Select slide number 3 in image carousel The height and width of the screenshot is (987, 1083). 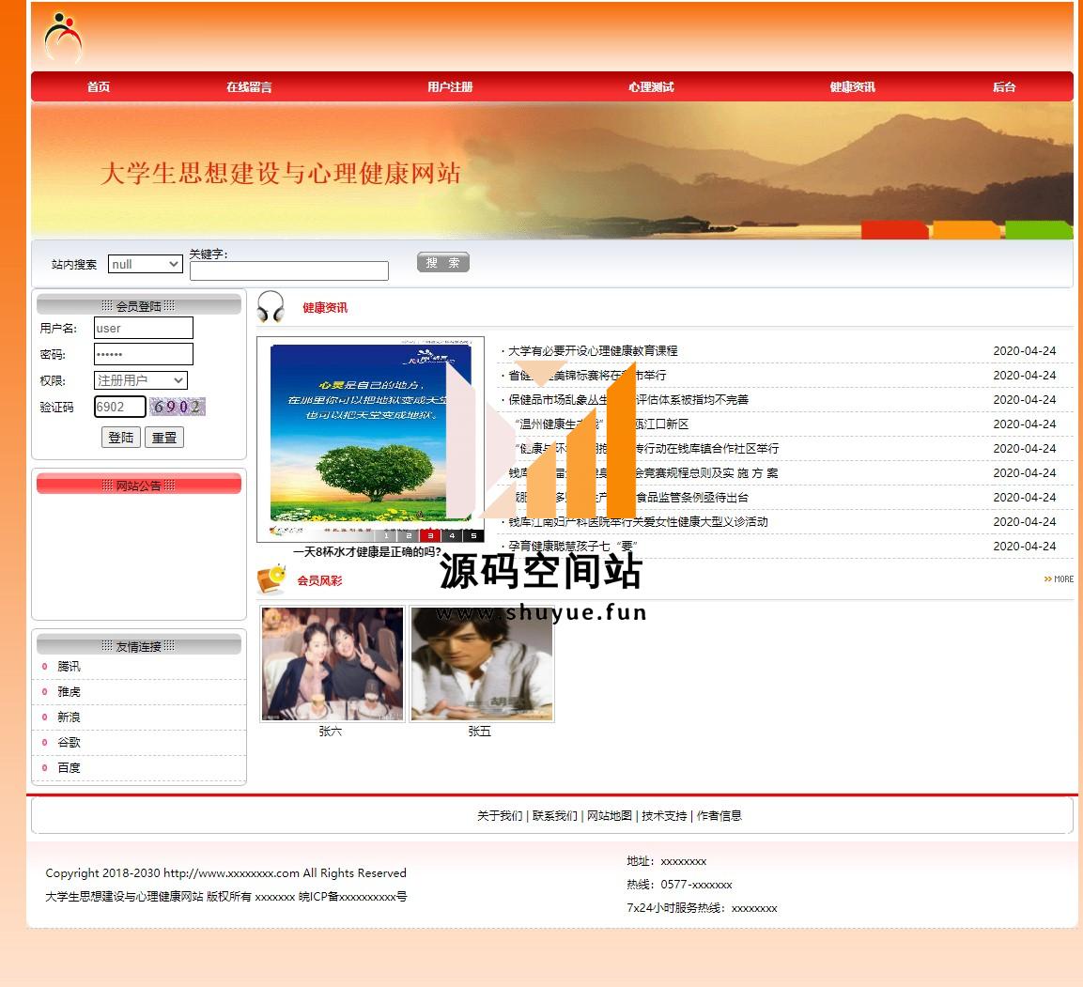coord(430,535)
